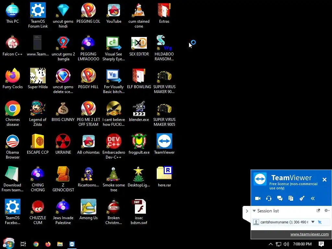This screenshot has height=249, width=332.
Task: Select the blender.exe icon
Action: tap(139, 112)
